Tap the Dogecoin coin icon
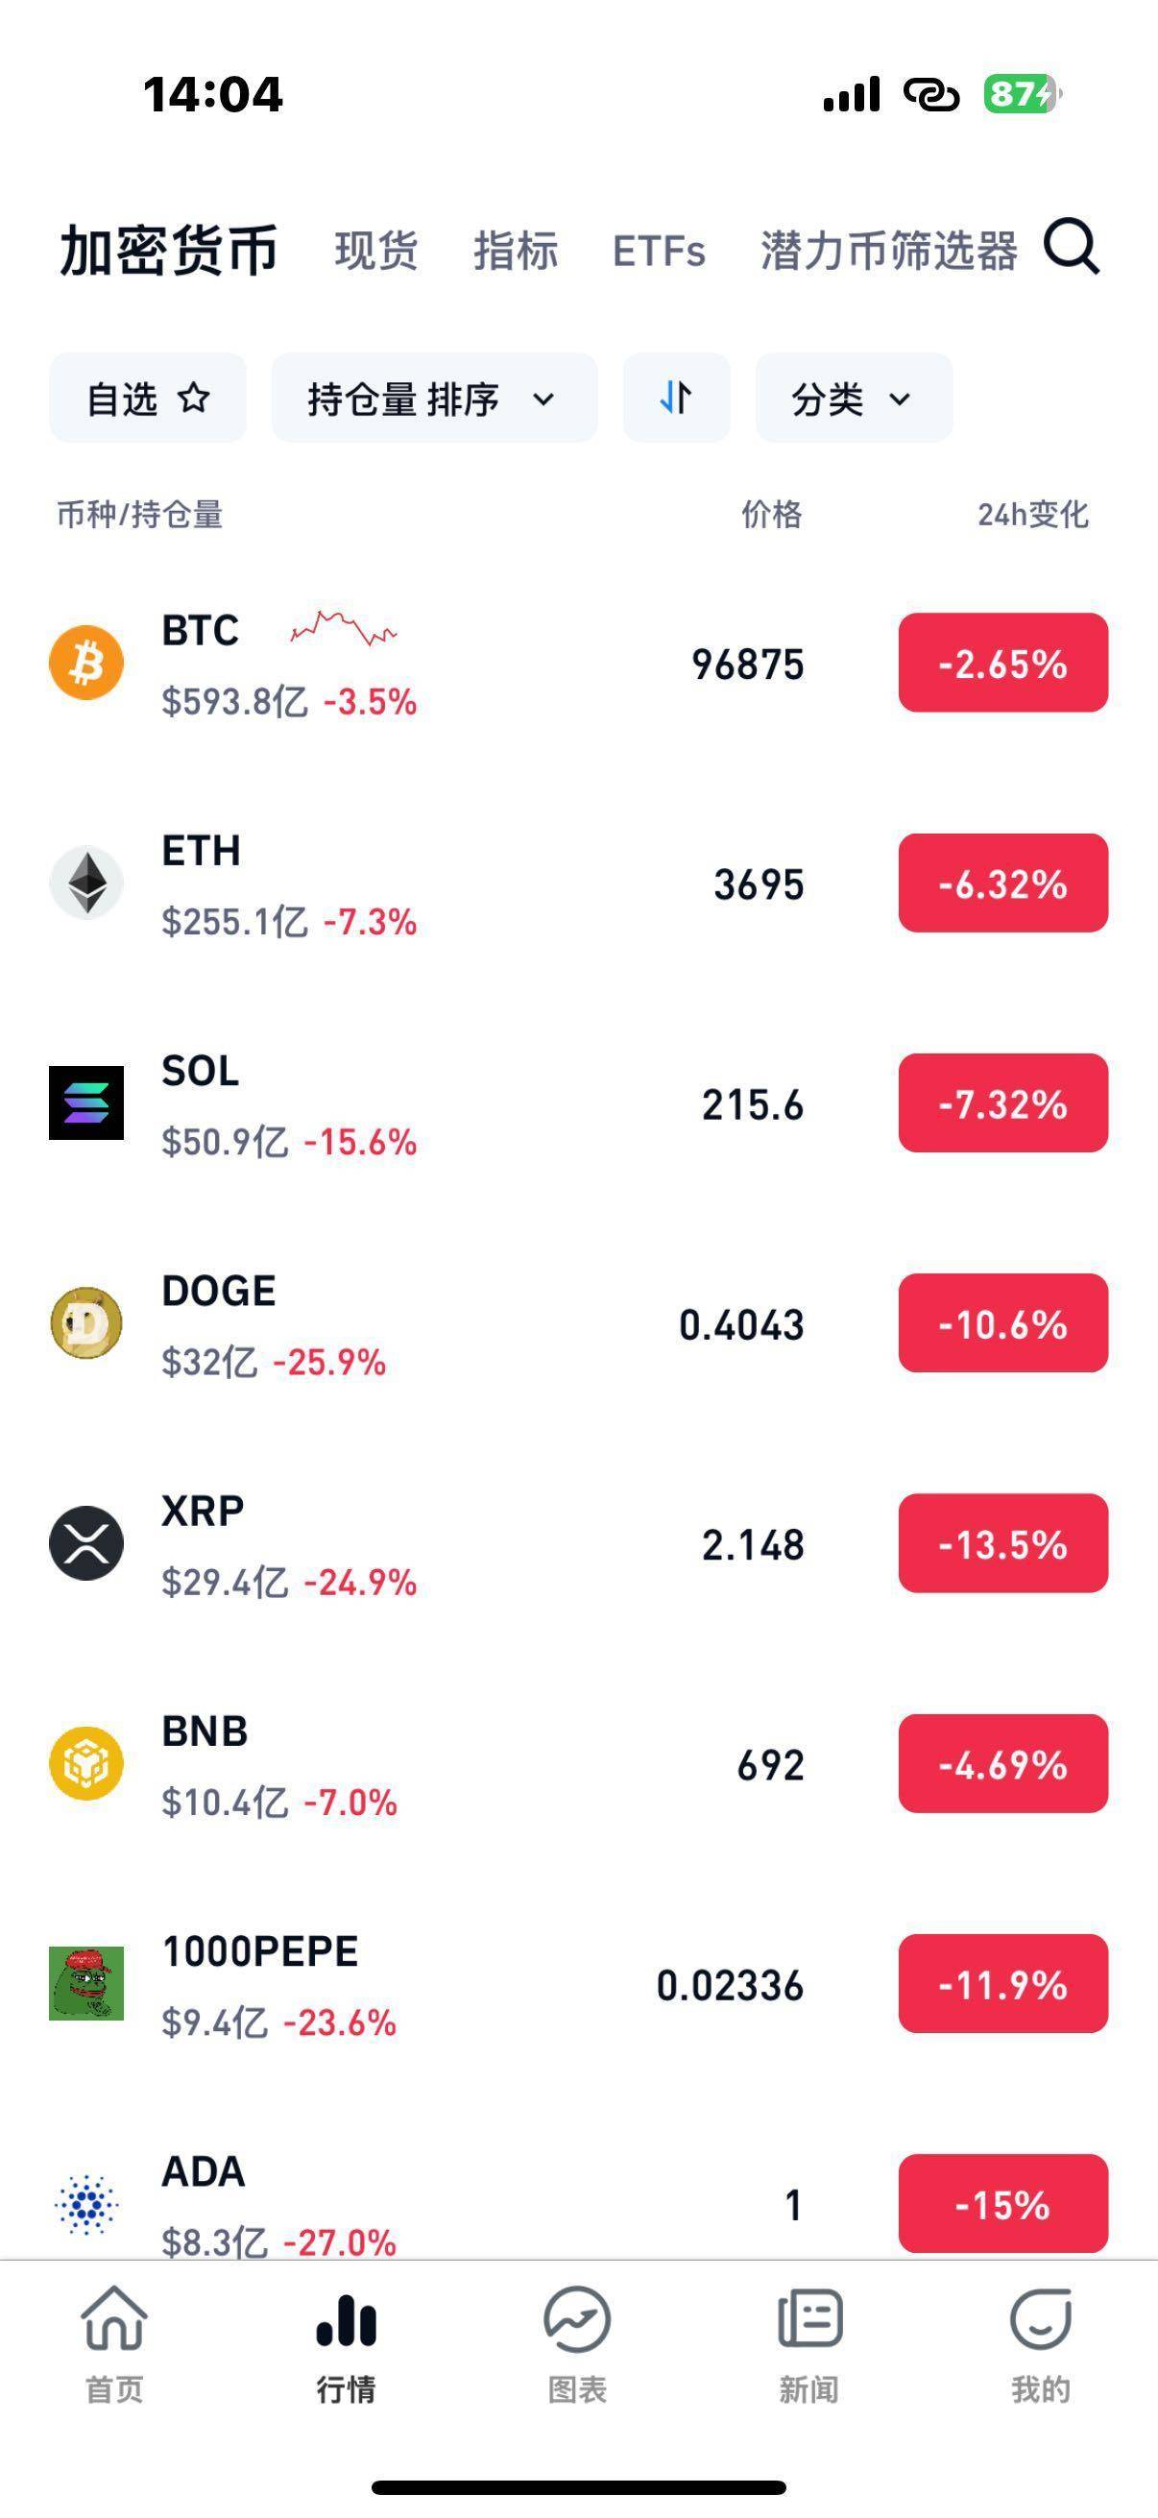 click(x=86, y=1322)
